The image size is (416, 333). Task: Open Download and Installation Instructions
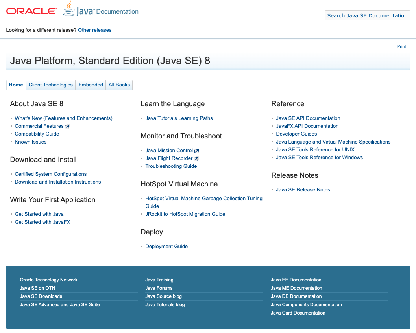tap(58, 182)
